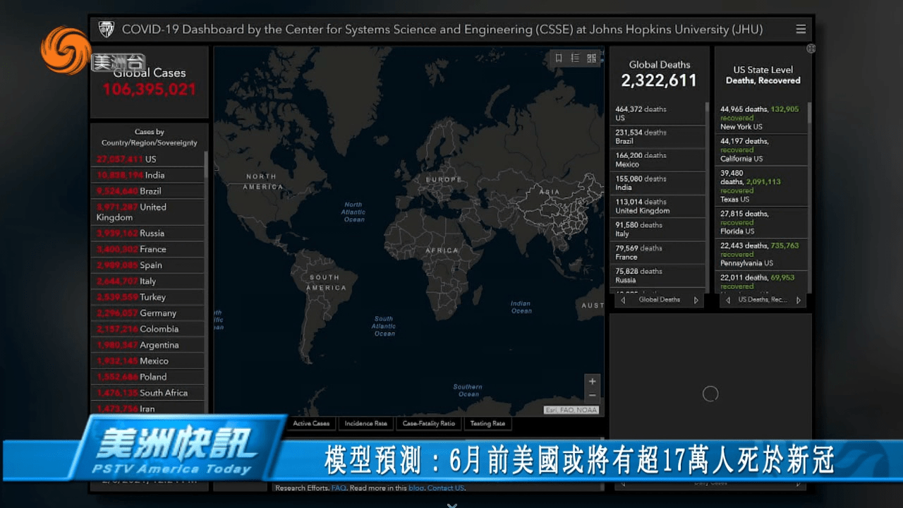Select Turkey in cases list
The width and height of the screenshot is (903, 508).
click(148, 297)
